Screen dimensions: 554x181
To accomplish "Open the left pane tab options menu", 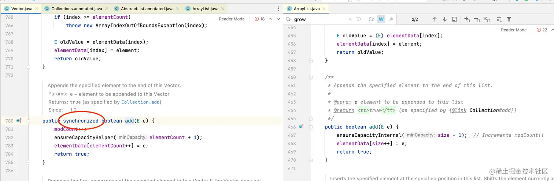I will click(x=278, y=8).
